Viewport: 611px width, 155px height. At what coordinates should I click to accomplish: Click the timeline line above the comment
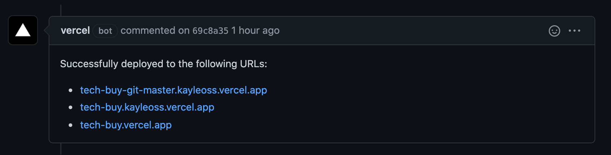pos(61,10)
